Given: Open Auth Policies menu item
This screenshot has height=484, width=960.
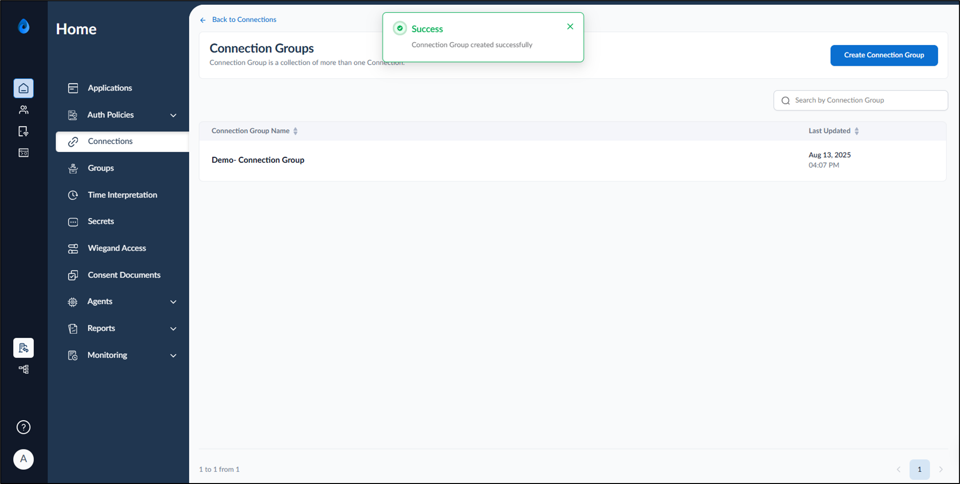Looking at the screenshot, I should click(110, 115).
